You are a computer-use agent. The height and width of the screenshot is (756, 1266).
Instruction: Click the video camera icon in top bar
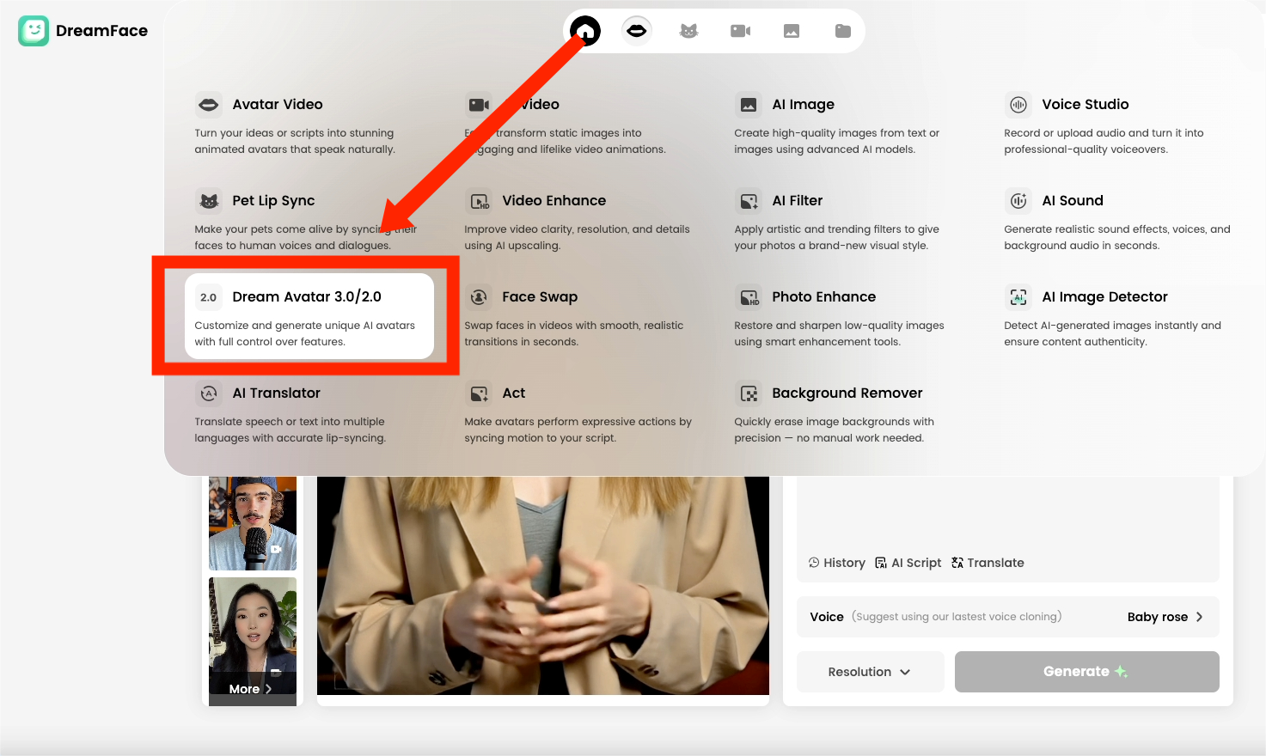pyautogui.click(x=740, y=31)
